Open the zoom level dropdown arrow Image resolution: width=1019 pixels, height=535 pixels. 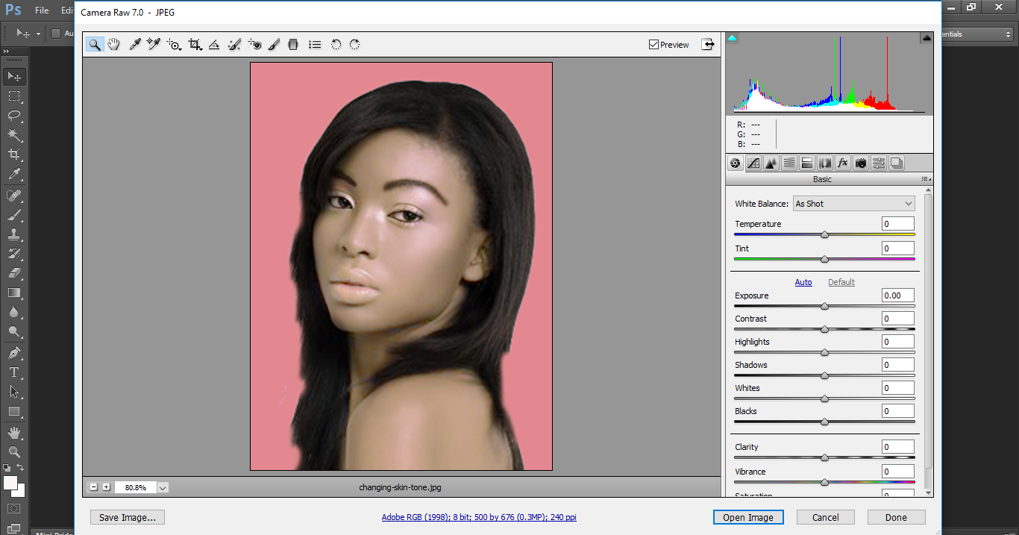click(163, 487)
